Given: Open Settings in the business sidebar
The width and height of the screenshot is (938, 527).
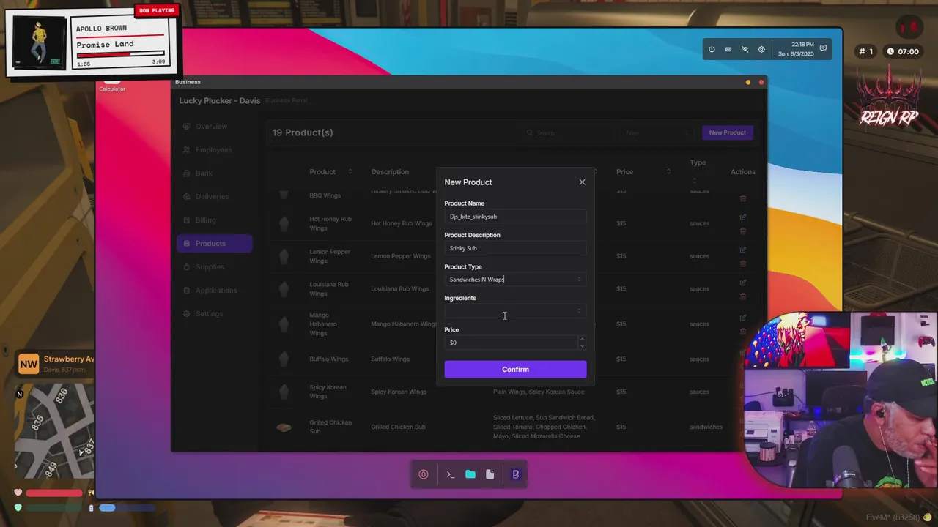Looking at the screenshot, I should pos(214,314).
